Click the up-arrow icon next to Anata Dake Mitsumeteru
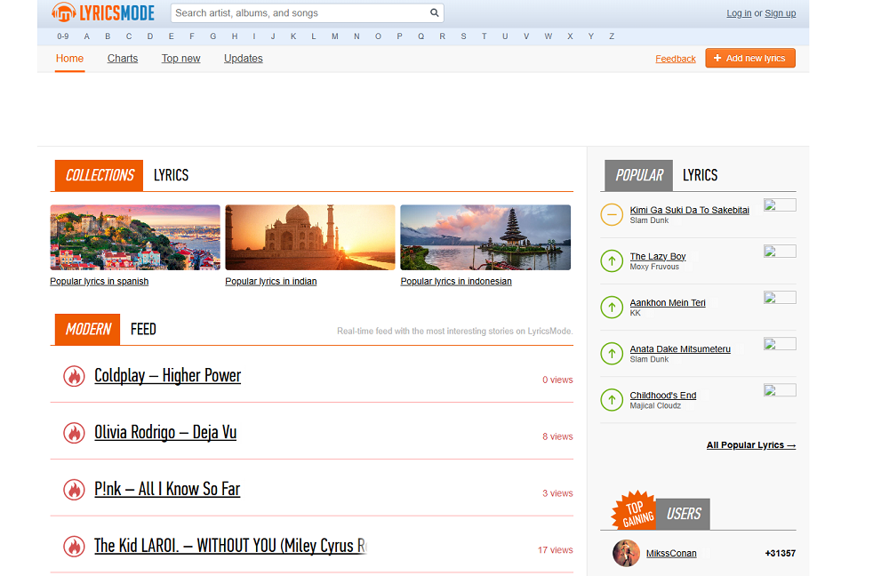This screenshot has height=576, width=889. (612, 354)
